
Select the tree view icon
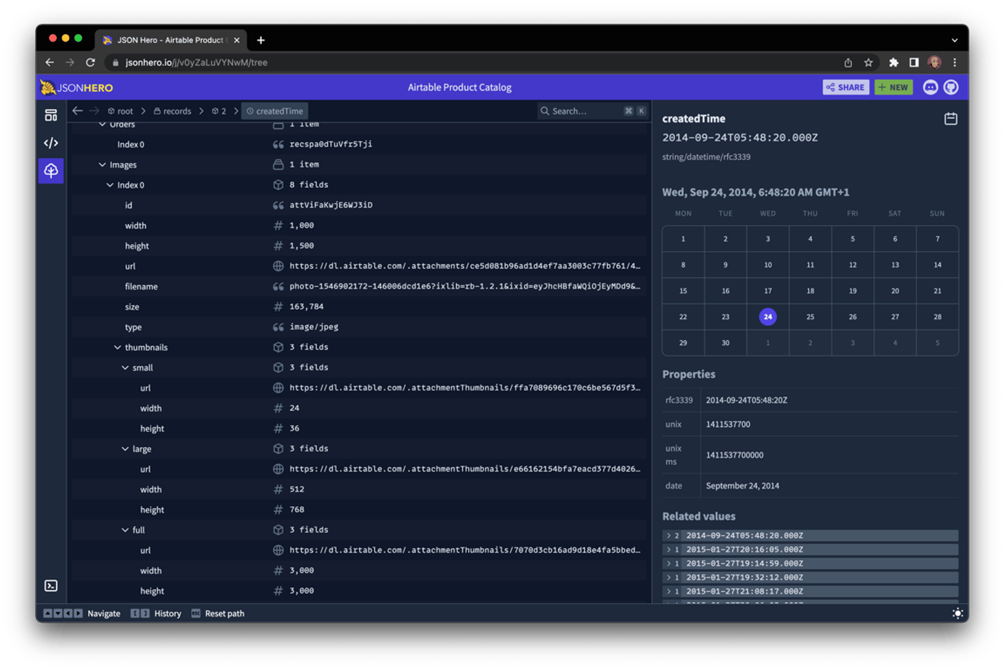51,171
